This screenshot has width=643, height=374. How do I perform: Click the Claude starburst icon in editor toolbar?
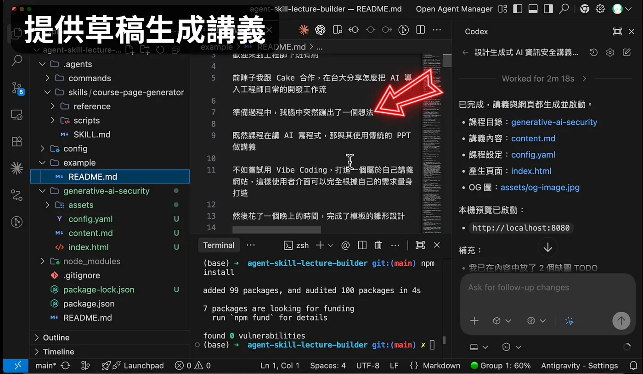tap(304, 30)
